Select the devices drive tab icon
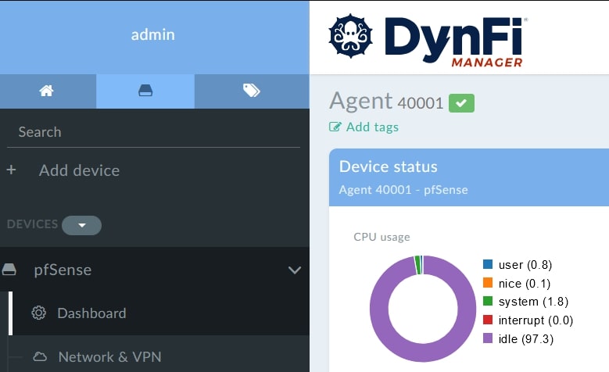609x372 pixels. [145, 91]
